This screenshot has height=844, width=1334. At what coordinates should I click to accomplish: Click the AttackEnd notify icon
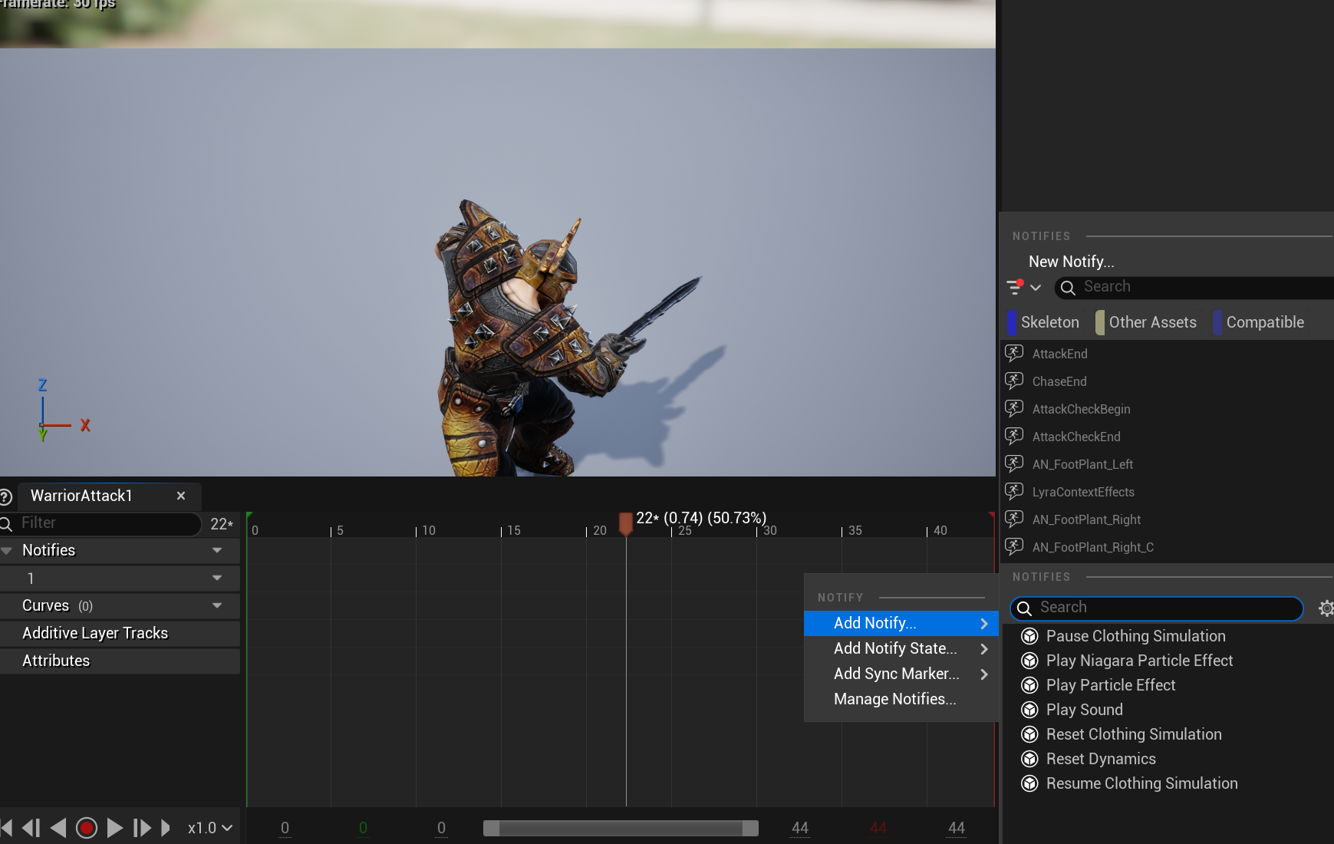[x=1014, y=354]
